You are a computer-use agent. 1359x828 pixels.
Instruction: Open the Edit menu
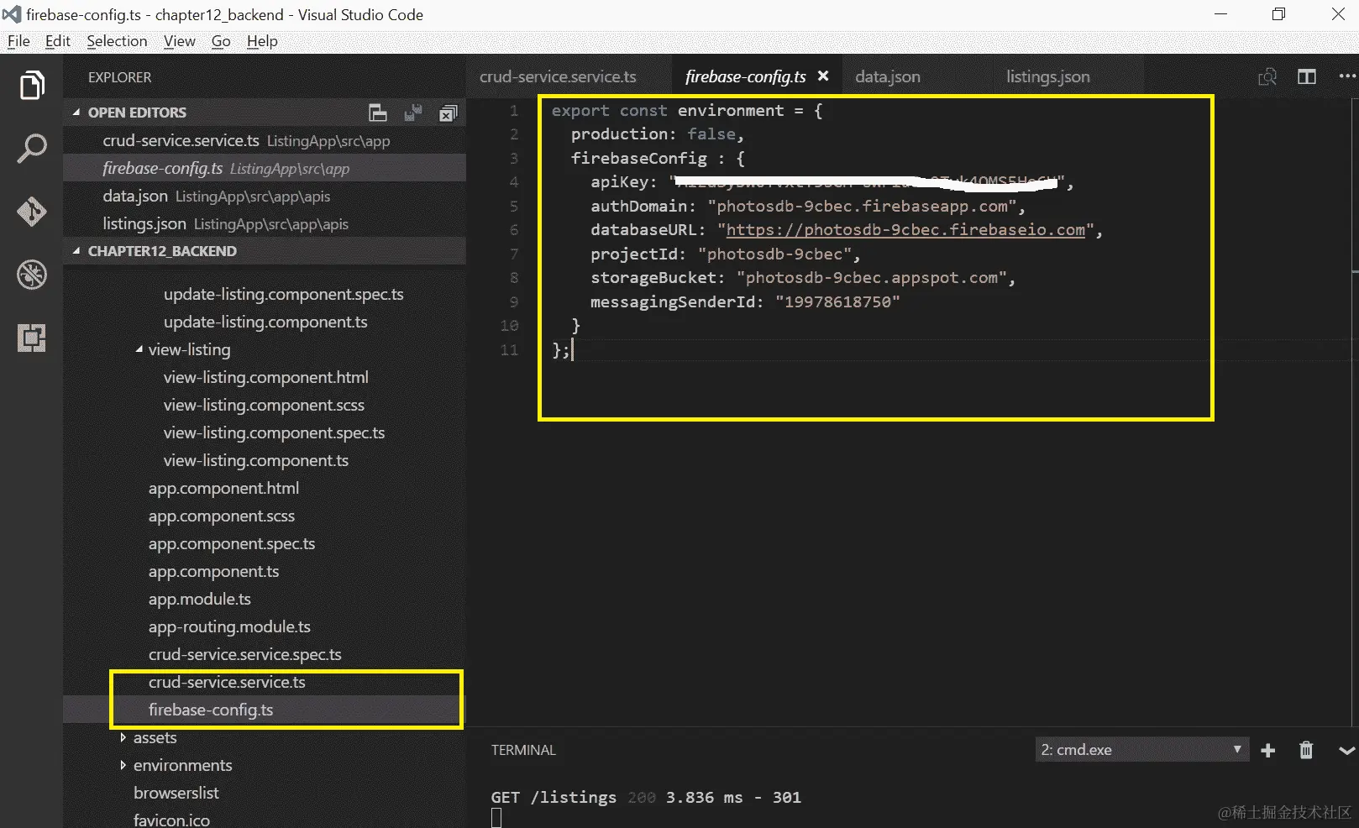[x=57, y=41]
